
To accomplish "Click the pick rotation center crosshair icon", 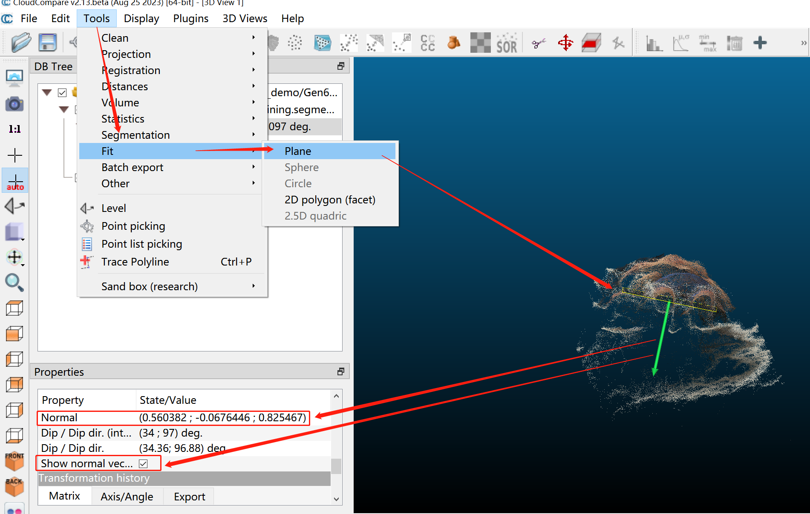I will (x=15, y=155).
